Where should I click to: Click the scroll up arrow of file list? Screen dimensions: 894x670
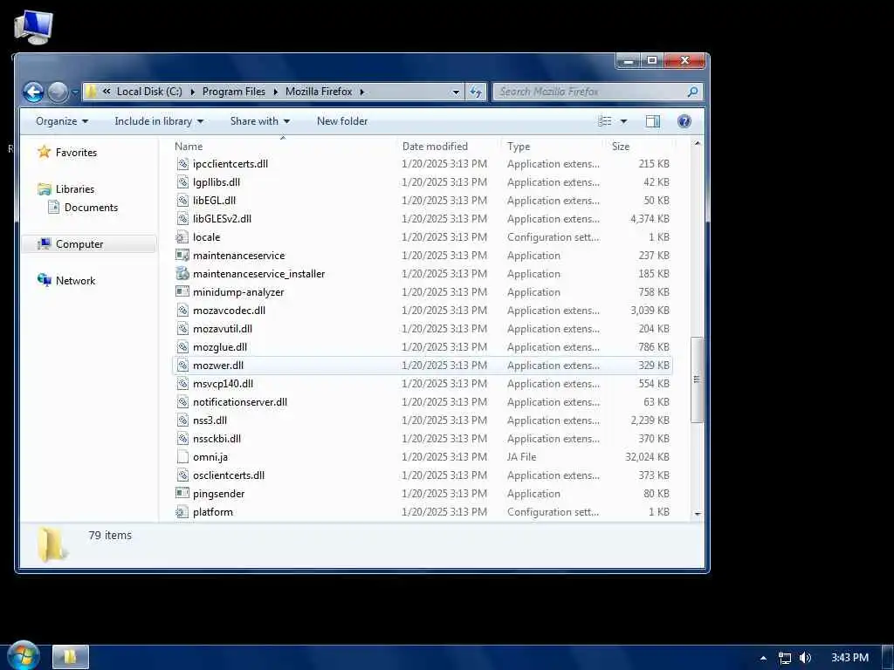pyautogui.click(x=698, y=143)
